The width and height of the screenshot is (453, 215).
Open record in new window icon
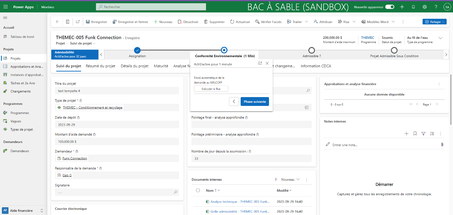(78, 22)
